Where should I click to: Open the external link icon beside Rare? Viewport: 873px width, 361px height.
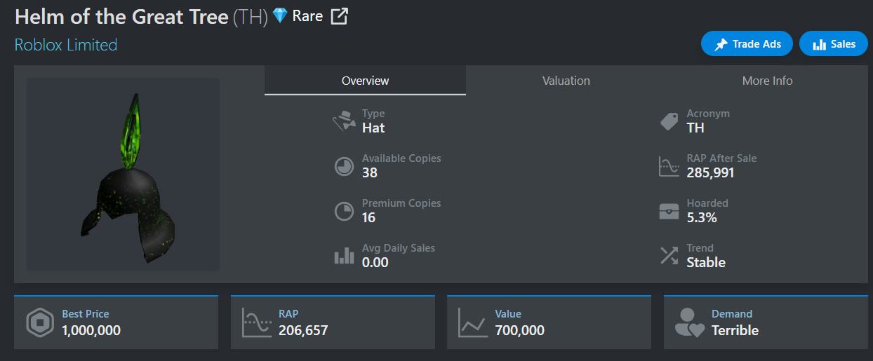click(340, 16)
